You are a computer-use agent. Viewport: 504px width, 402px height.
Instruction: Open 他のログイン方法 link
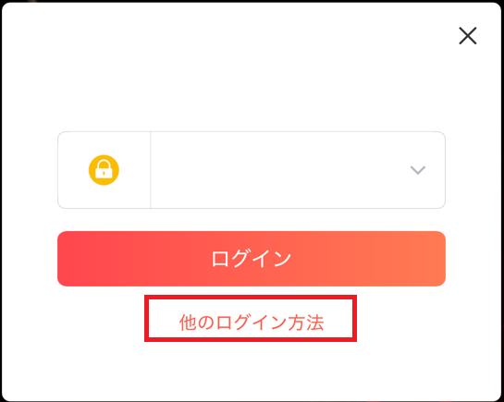click(251, 323)
